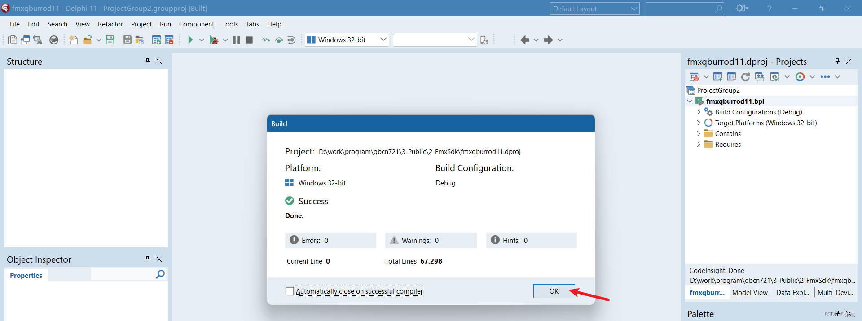Click the green Run arrow icon
The height and width of the screenshot is (321, 862).
coord(190,40)
